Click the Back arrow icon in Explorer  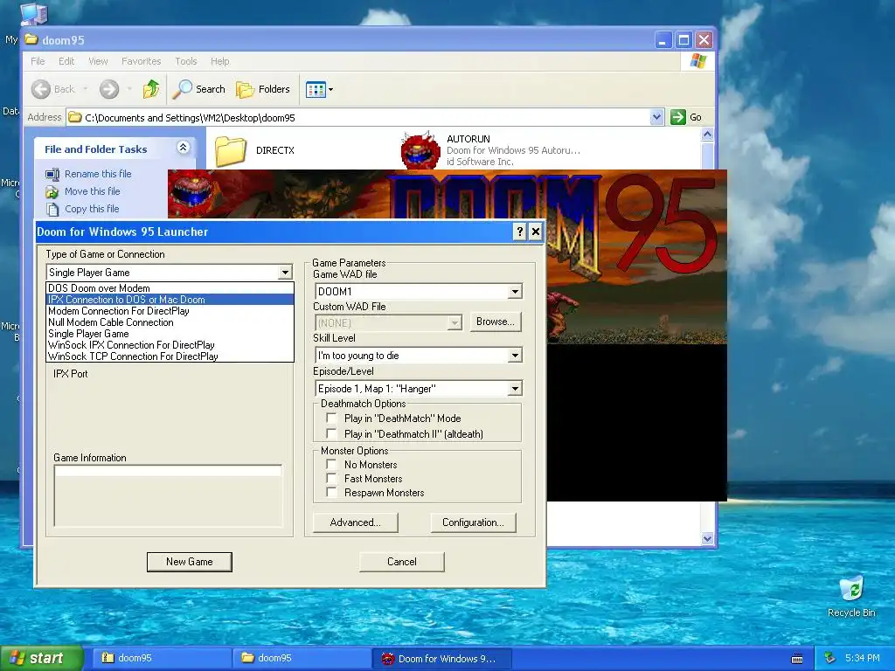(40, 89)
